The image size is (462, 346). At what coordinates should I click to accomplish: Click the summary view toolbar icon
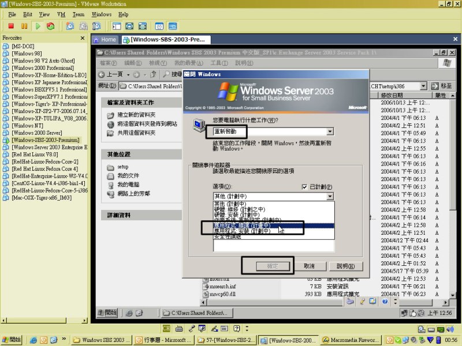[x=159, y=26]
